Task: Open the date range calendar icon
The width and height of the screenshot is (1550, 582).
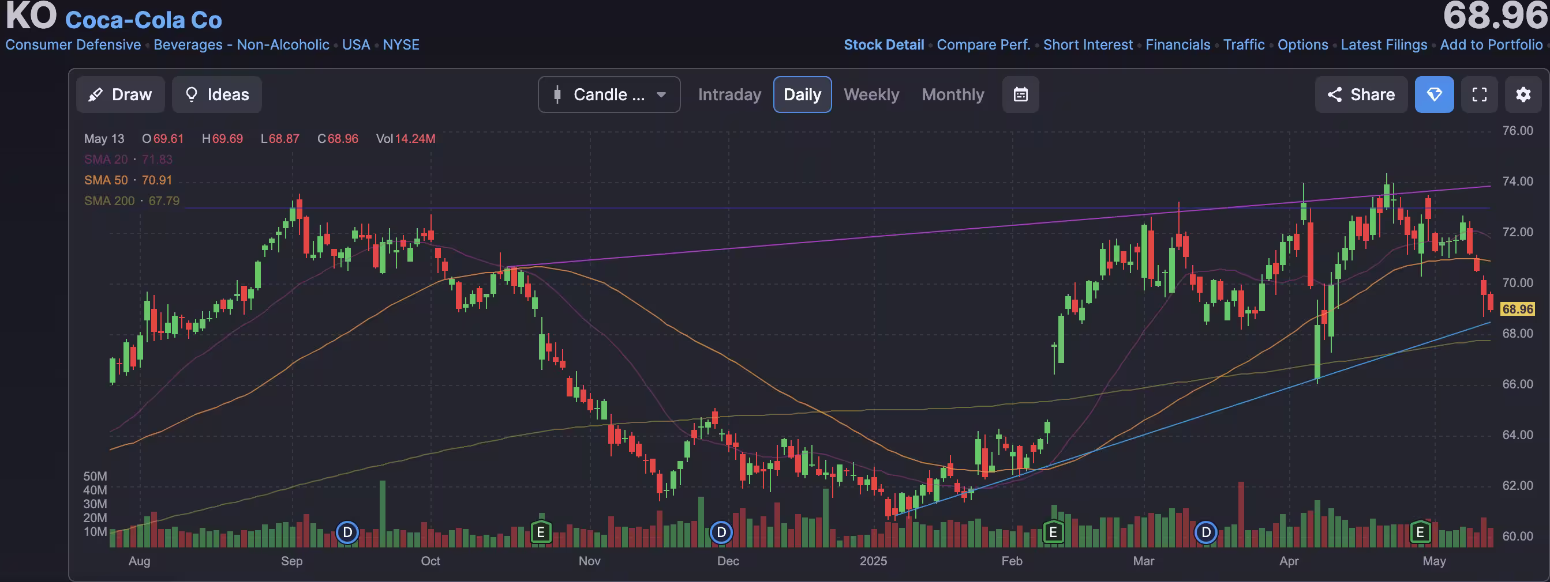Action: click(1020, 95)
